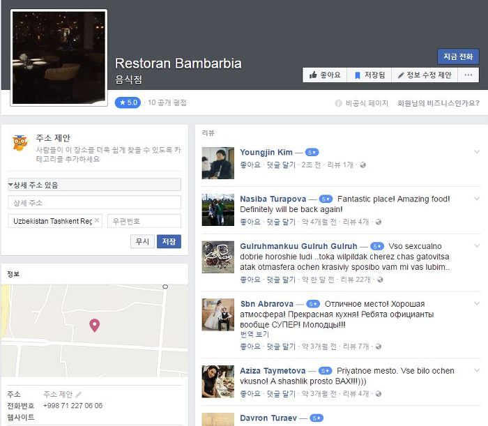Open dropdown chevron on Sbn Abrarova's review

pyautogui.click(x=477, y=303)
